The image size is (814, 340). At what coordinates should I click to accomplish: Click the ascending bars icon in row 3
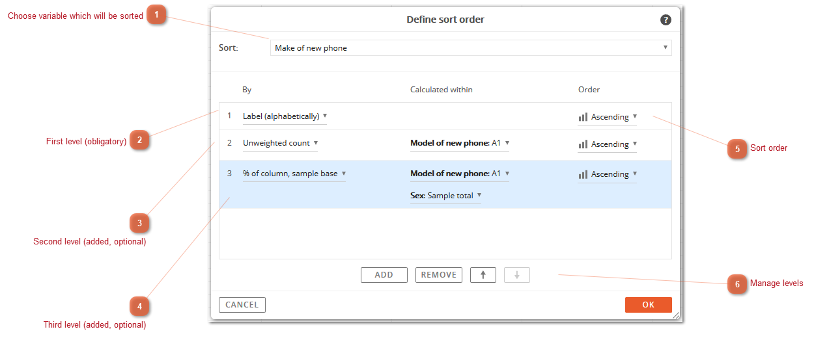583,174
